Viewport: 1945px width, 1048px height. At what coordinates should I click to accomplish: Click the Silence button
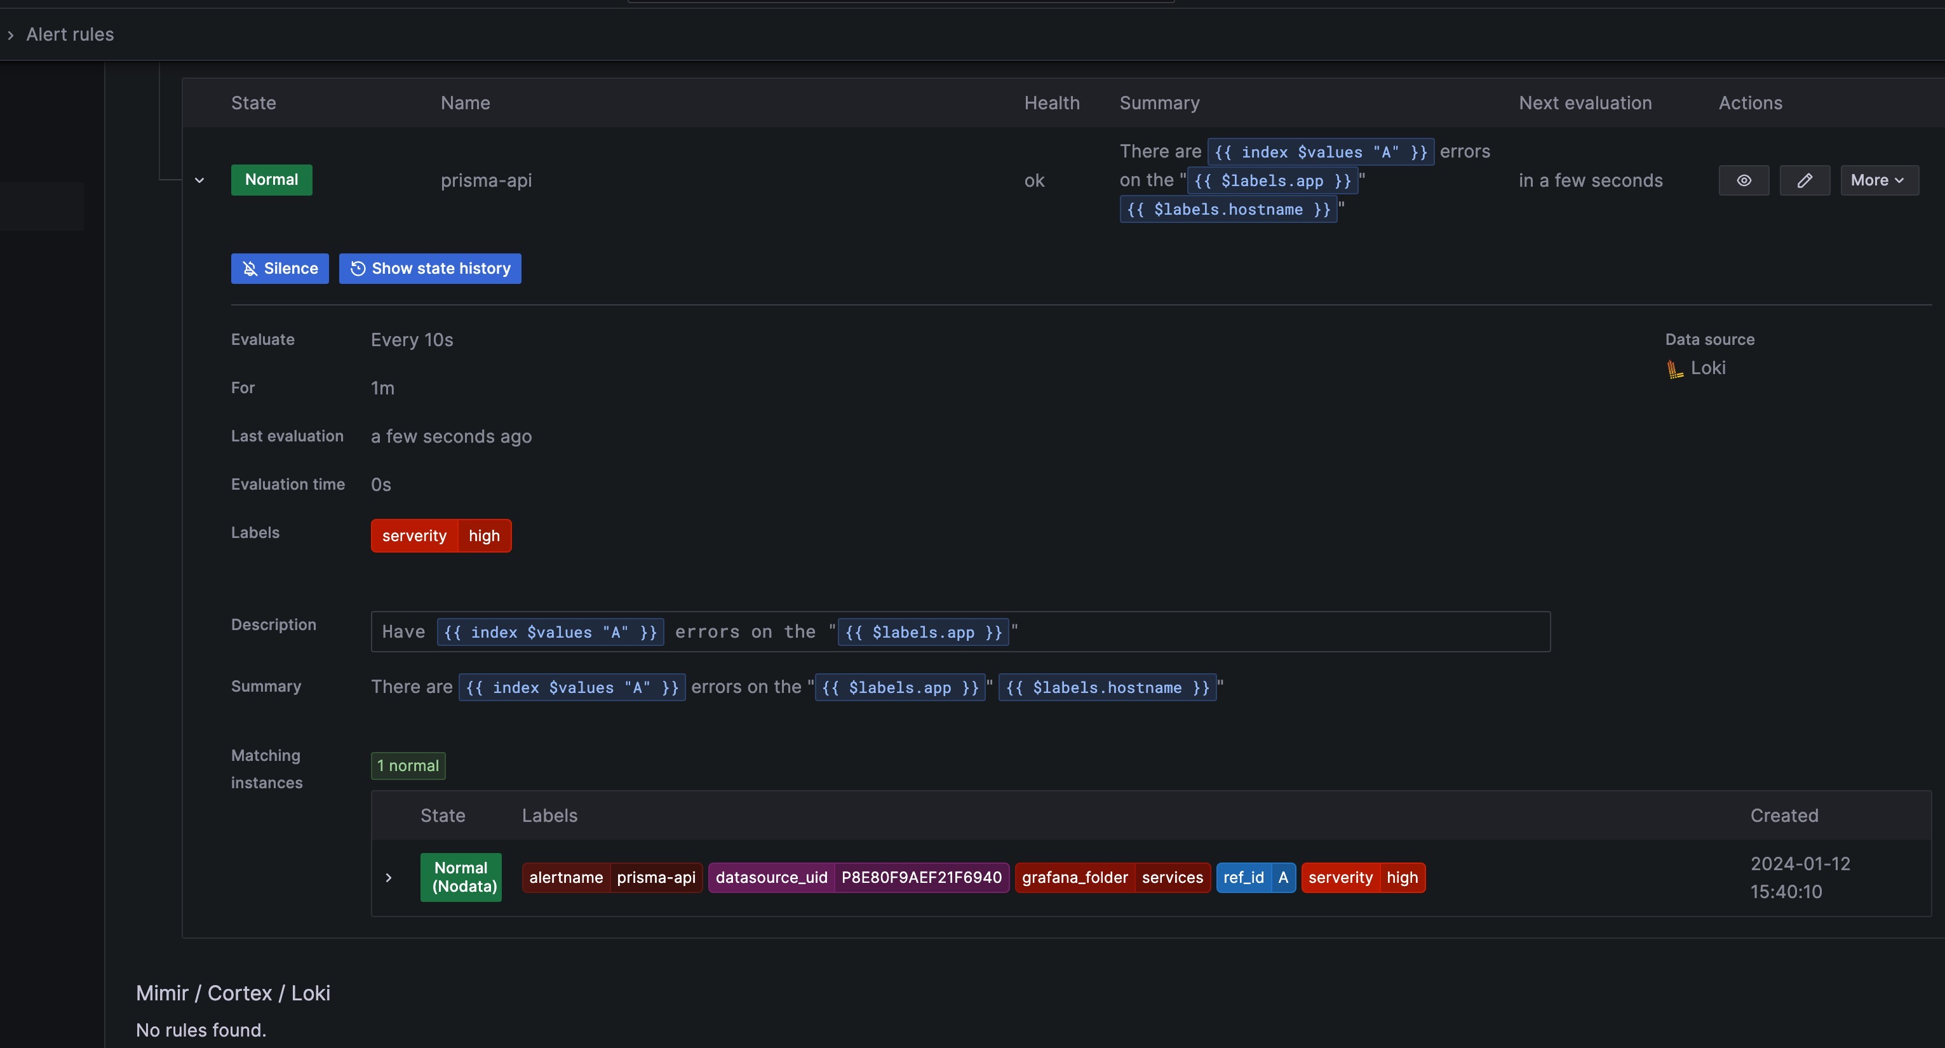(279, 269)
